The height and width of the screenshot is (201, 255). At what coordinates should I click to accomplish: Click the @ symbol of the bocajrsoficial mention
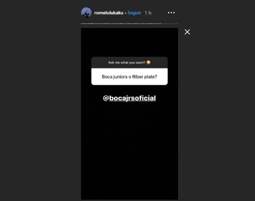pos(106,98)
